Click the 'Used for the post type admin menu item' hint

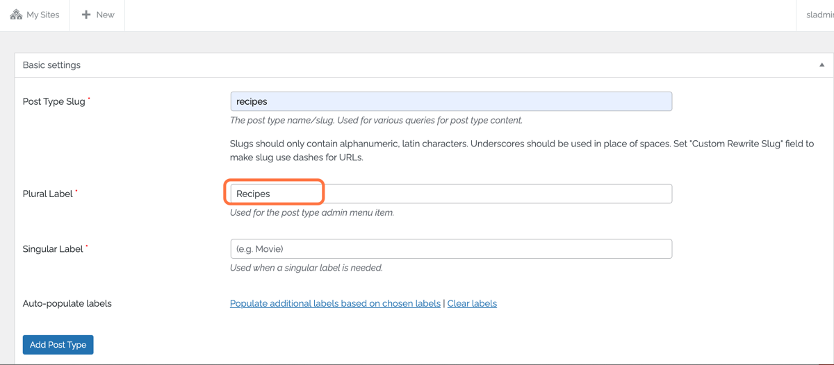click(312, 212)
